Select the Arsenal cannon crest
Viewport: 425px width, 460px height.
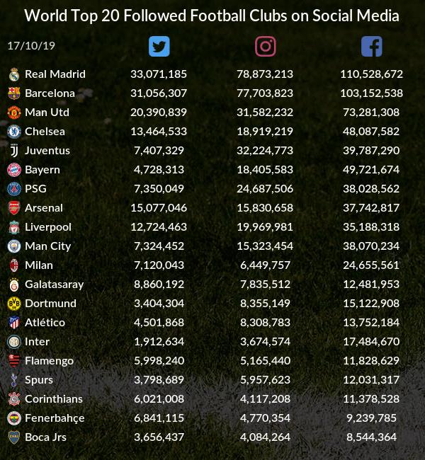(x=14, y=208)
